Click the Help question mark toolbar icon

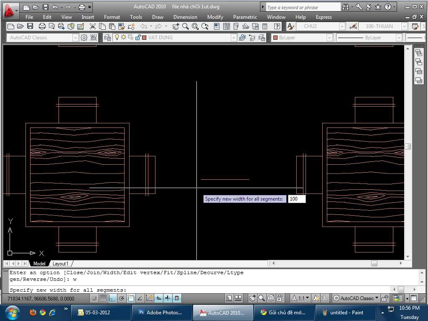pos(277,26)
